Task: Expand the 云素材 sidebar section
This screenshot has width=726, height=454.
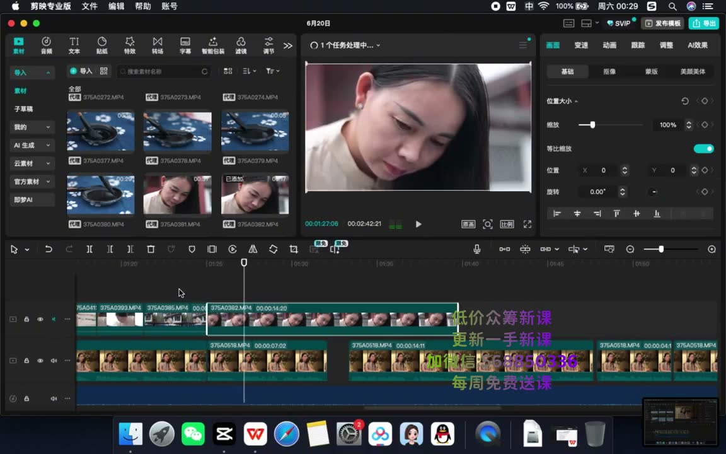Action: click(x=32, y=163)
